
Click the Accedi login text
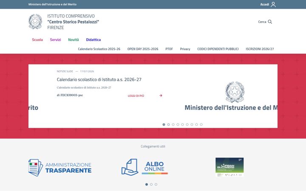(265, 4)
